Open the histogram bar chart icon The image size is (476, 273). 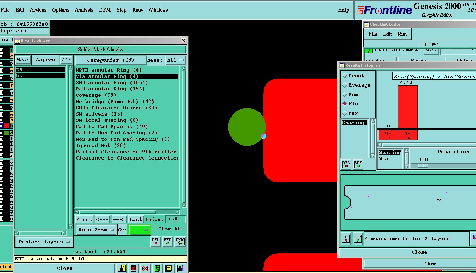click(181, 268)
